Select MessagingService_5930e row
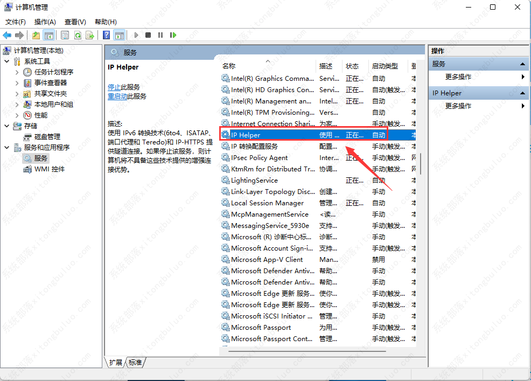Image resolution: width=531 pixels, height=381 pixels. [x=318, y=225]
